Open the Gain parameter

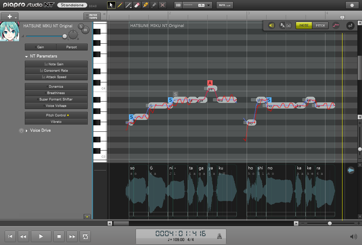(40, 47)
